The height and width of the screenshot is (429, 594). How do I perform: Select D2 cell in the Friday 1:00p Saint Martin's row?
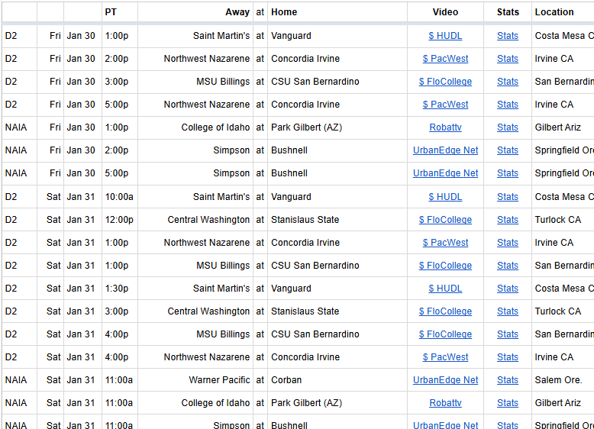[x=19, y=36]
